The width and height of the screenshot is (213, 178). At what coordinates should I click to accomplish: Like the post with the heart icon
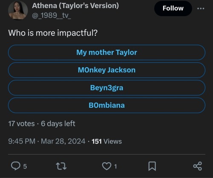pyautogui.click(x=106, y=166)
